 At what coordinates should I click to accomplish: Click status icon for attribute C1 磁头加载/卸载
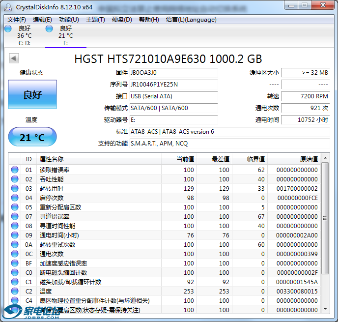(15, 282)
